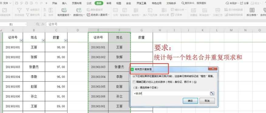The width and height of the screenshot is (266, 113).
Task: Click Data Compare (数据对比) icon
Action: (79, 10)
